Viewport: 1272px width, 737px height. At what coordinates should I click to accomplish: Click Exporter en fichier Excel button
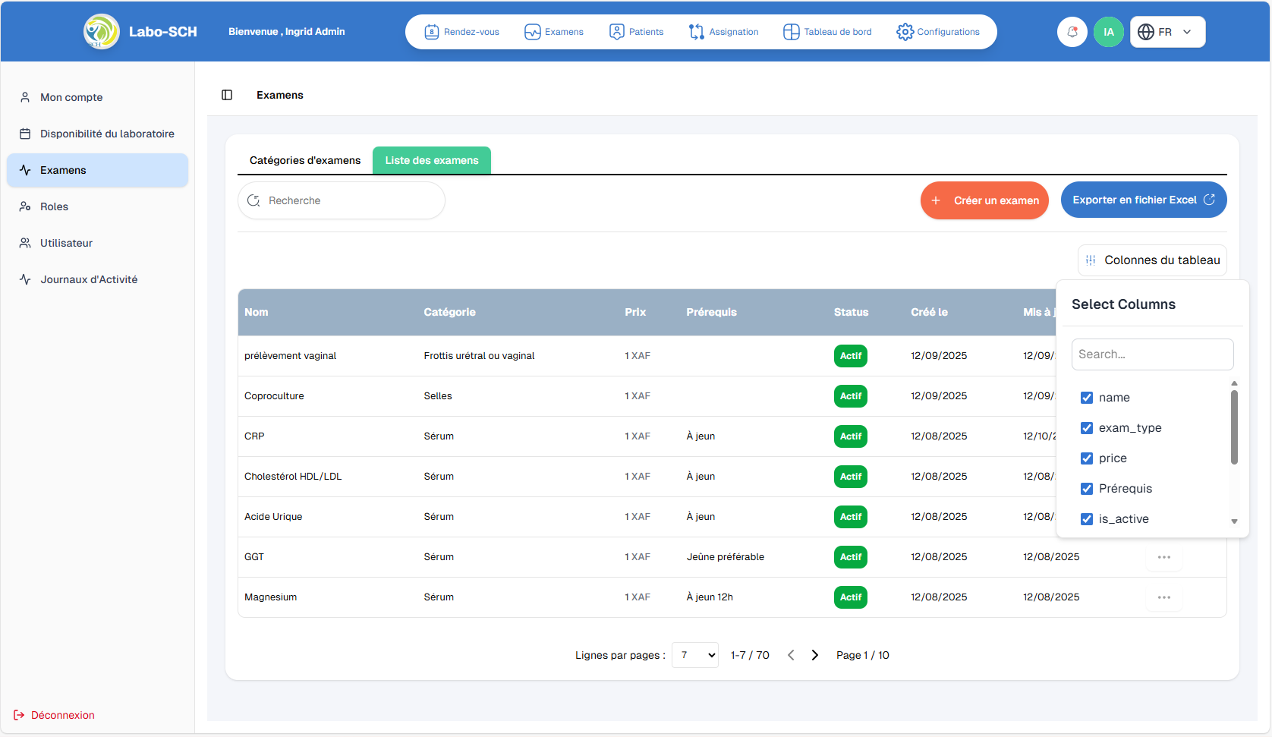pyautogui.click(x=1143, y=200)
